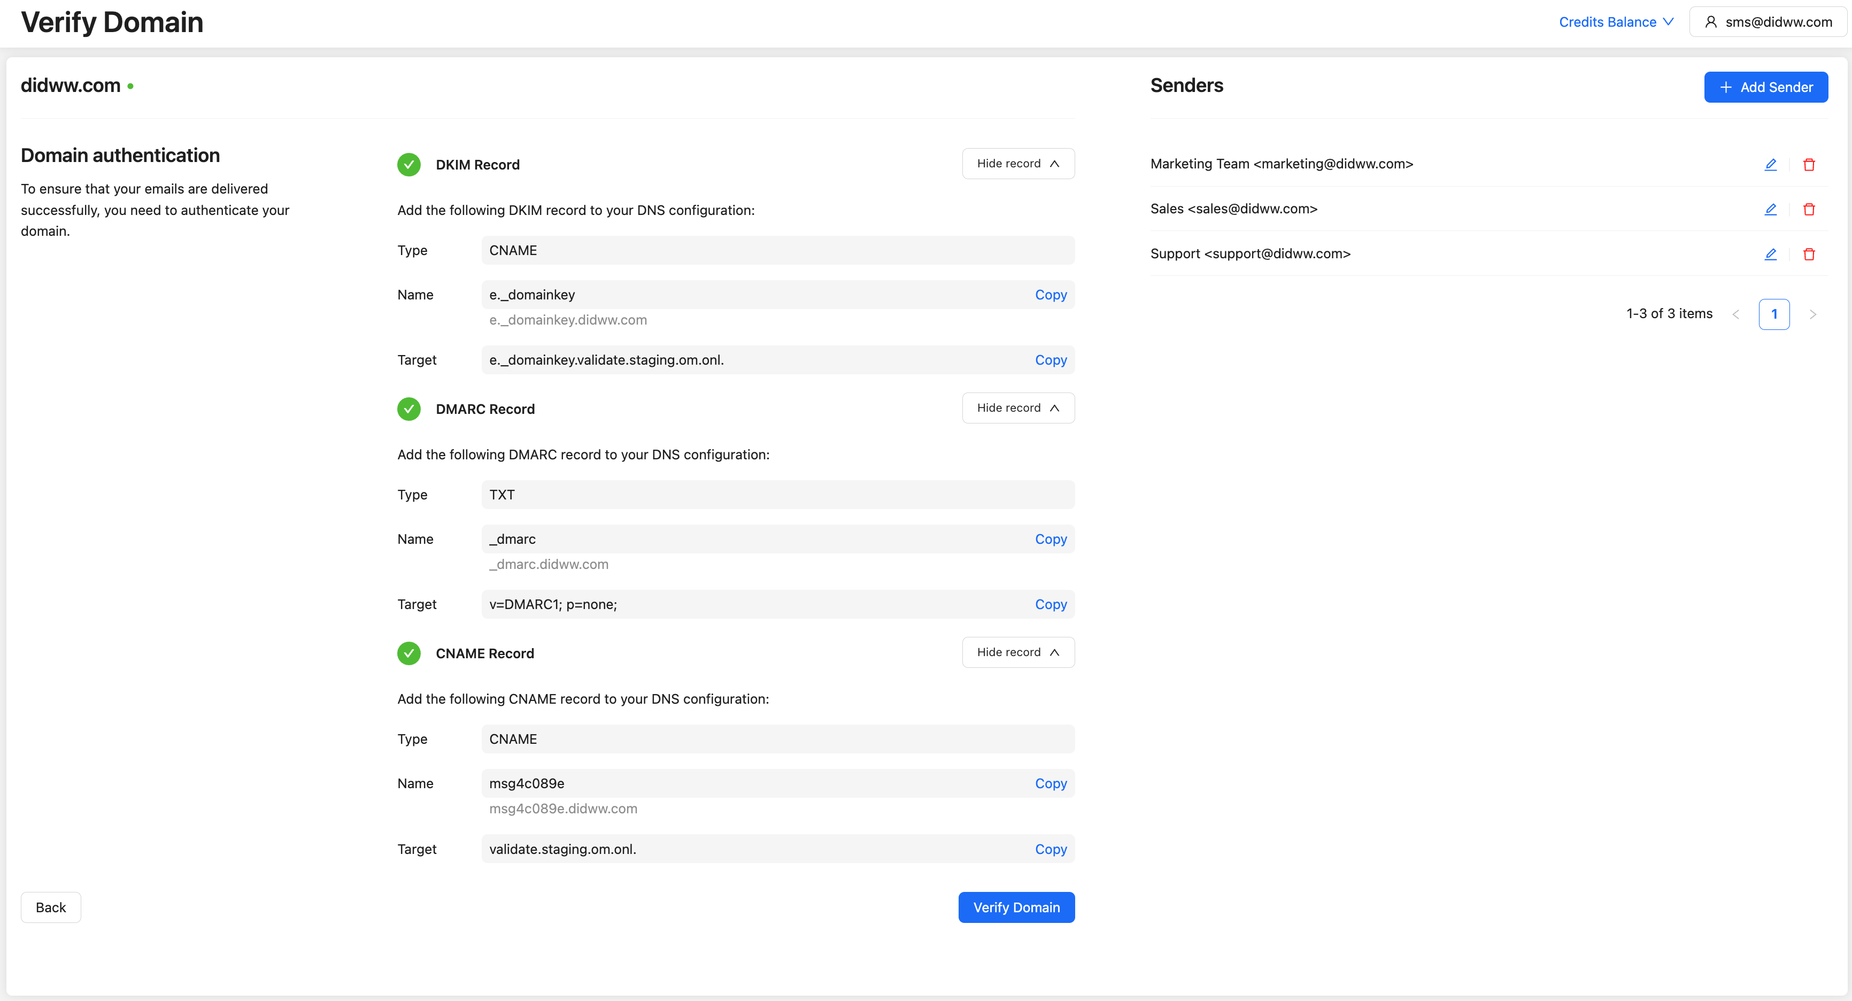This screenshot has width=1852, height=1001.
Task: Copy the _dmarc name value
Action: (x=1051, y=540)
